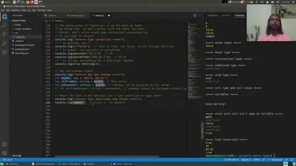Click the feedback icon in status bar

click(287, 160)
